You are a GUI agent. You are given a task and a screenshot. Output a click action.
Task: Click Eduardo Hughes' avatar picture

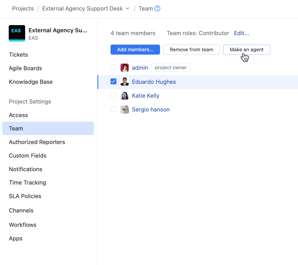pyautogui.click(x=125, y=82)
